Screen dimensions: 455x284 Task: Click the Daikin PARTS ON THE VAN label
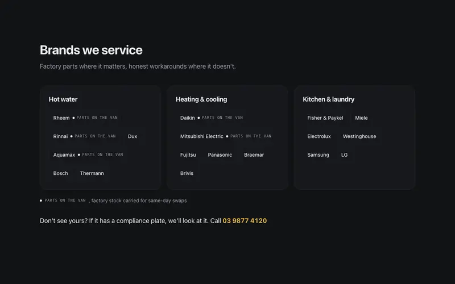click(x=222, y=118)
